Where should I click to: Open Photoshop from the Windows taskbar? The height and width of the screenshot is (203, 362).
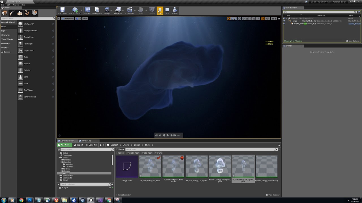click(29, 200)
